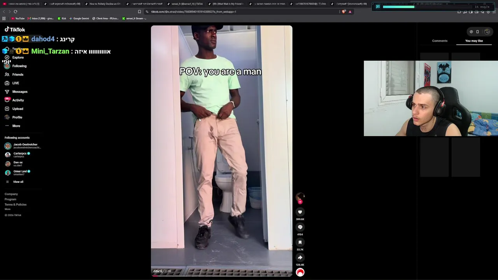Image resolution: width=498 pixels, height=280 pixels.
Task: Reload the page in the browser
Action: (16, 12)
